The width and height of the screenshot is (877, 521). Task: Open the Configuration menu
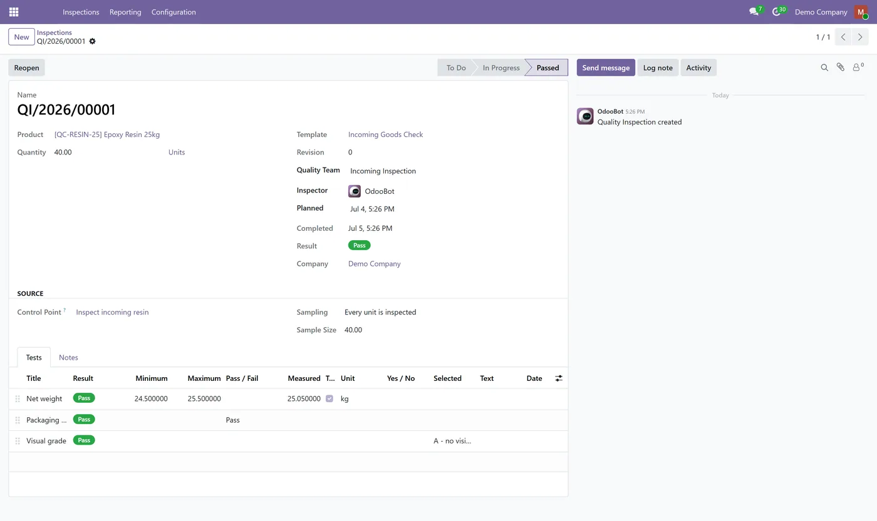click(174, 12)
